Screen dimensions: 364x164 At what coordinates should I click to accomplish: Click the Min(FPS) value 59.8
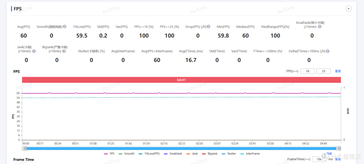point(223,36)
